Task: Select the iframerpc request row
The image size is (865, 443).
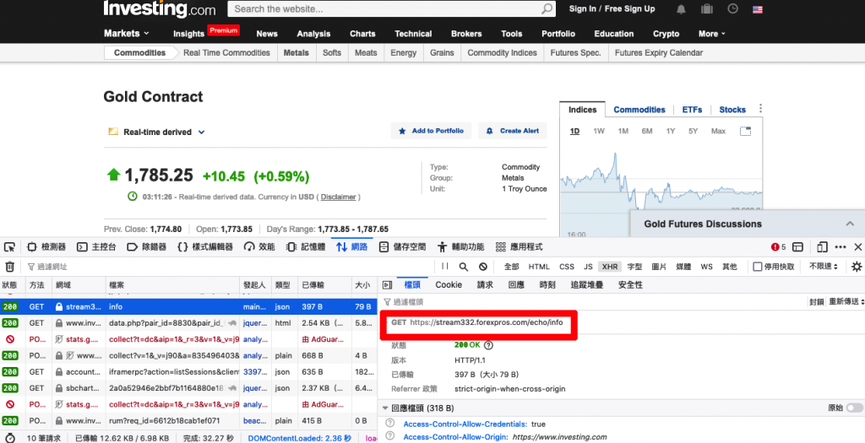Action: (x=189, y=372)
